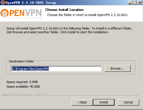The width and height of the screenshot is (143, 110).
Task: Click the Choose Install Location heading
Action: [x=64, y=10]
